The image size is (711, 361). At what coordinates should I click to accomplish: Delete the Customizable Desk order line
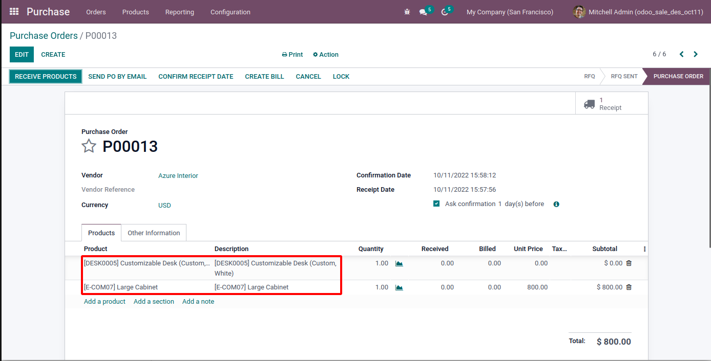click(x=629, y=263)
